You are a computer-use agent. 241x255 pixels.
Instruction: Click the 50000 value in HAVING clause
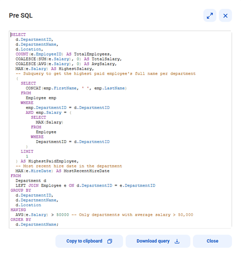pos(62,215)
